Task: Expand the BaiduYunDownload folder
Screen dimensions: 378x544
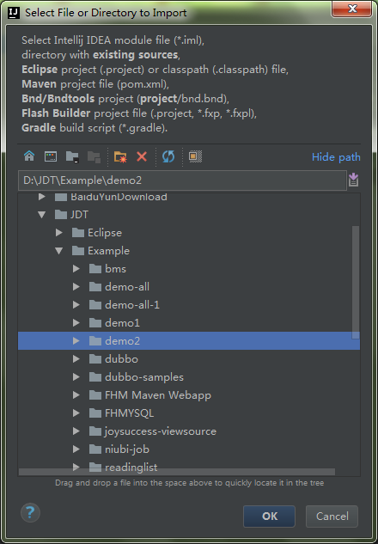Action: [42, 197]
